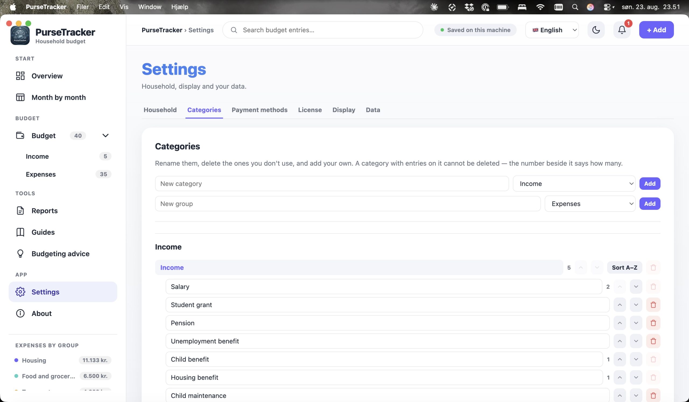This screenshot has height=402, width=689.
Task: Toggle dark mode with moon icon
Action: click(596, 30)
